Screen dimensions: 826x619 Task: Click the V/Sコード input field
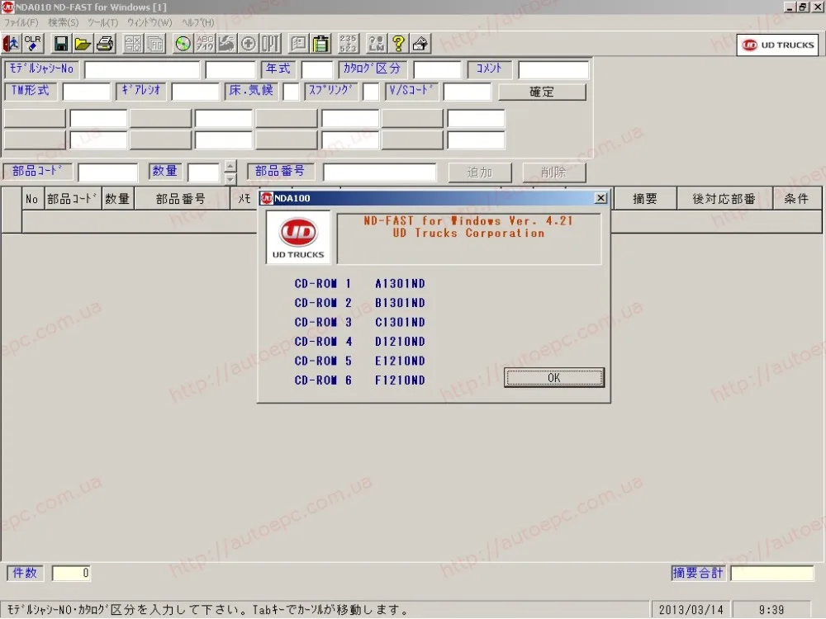click(x=468, y=92)
